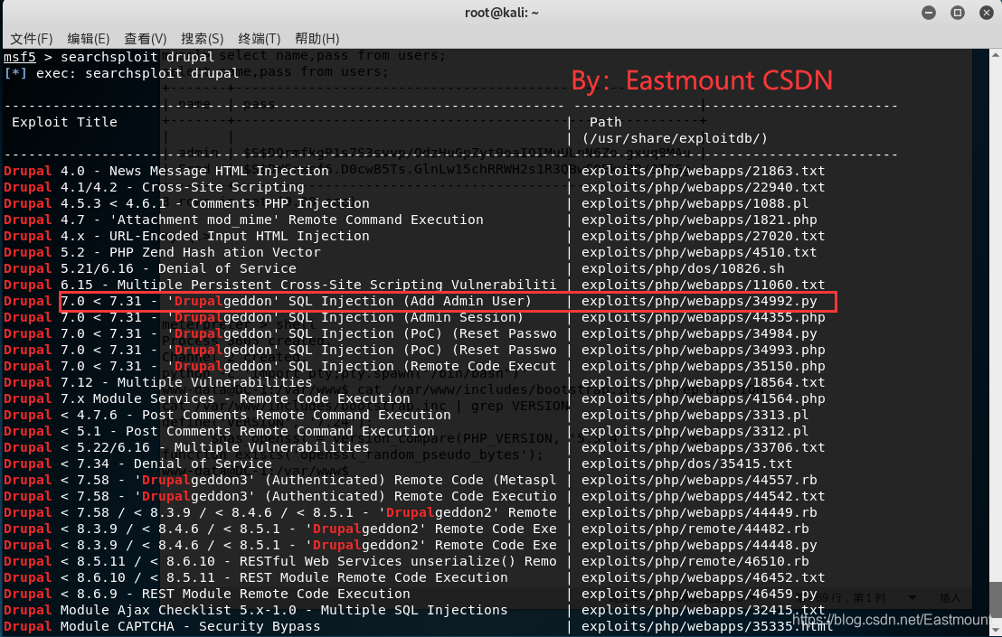Close the root@kali terminal window
This screenshot has width=1002, height=637.
986,13
